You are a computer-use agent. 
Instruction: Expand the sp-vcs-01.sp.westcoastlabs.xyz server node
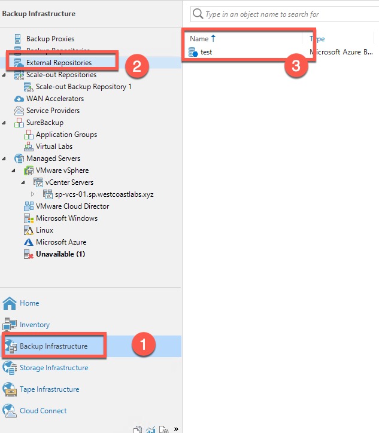pyautogui.click(x=33, y=194)
